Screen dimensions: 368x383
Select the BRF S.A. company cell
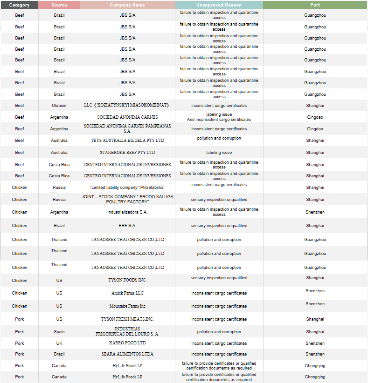point(127,225)
